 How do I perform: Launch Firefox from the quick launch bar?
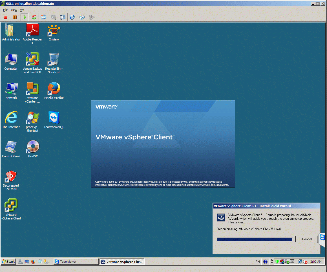[33, 262]
